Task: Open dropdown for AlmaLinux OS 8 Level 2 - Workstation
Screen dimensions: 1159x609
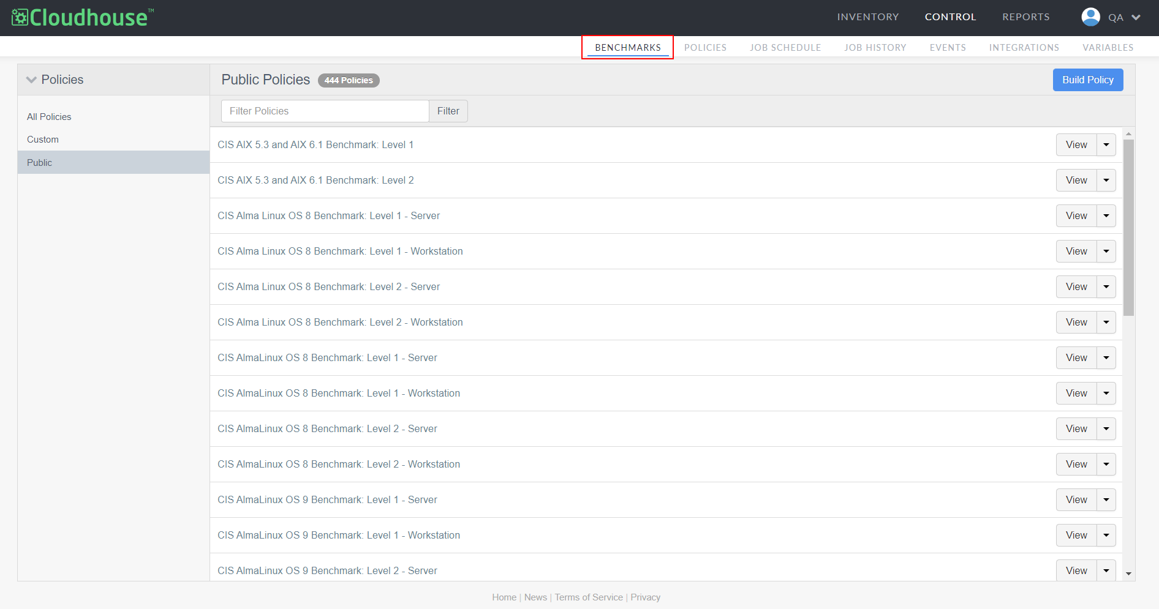Action: coord(1106,465)
